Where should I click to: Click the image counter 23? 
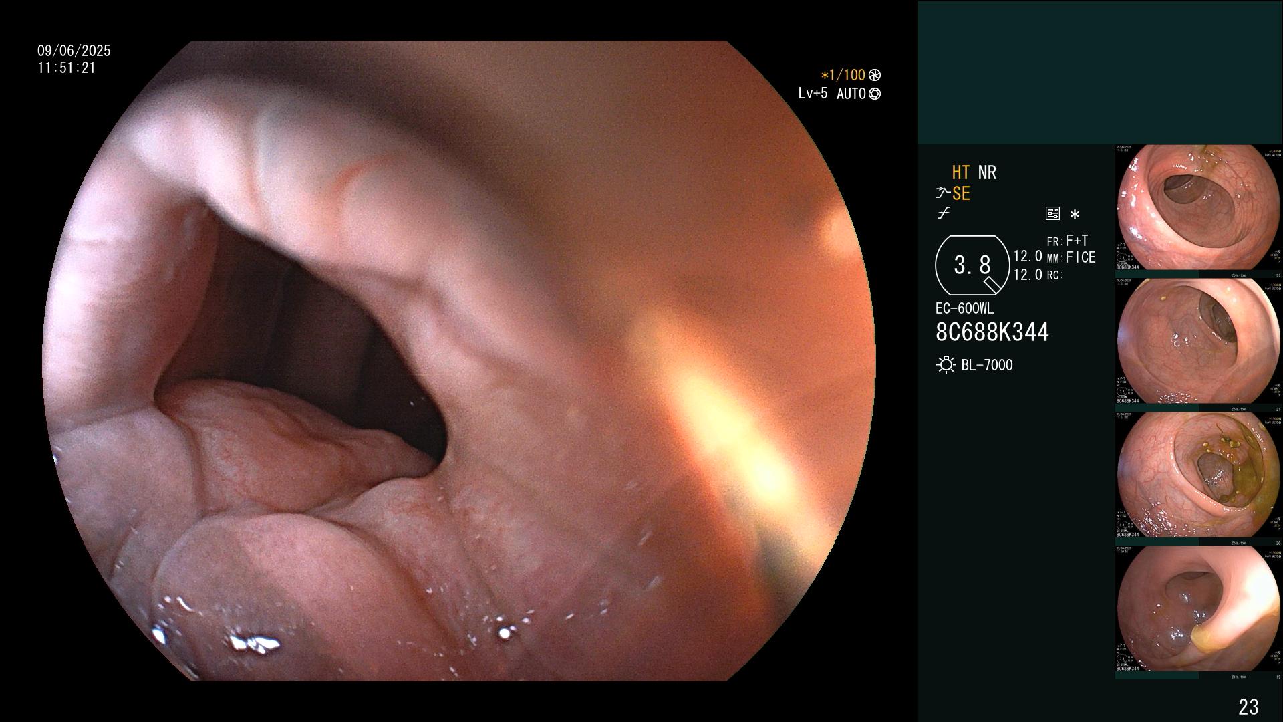[1248, 707]
